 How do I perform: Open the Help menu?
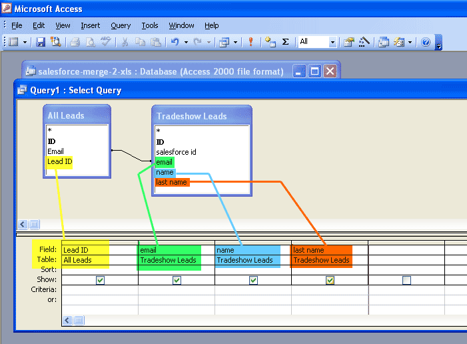211,25
